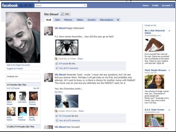Switch to the Photos tab
Image resolution: width=176 pixels, height=132 pixels.
[68, 20]
